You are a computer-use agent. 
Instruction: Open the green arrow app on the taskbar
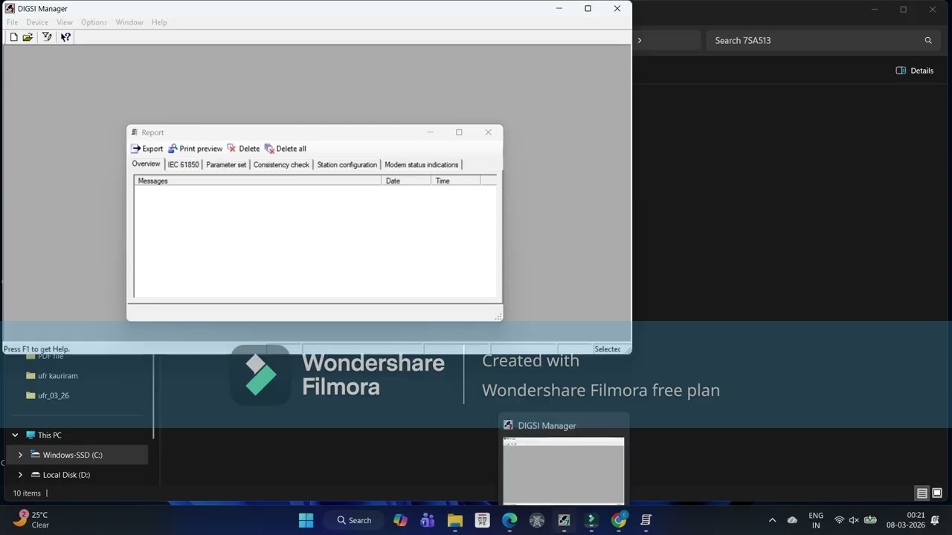[591, 520]
